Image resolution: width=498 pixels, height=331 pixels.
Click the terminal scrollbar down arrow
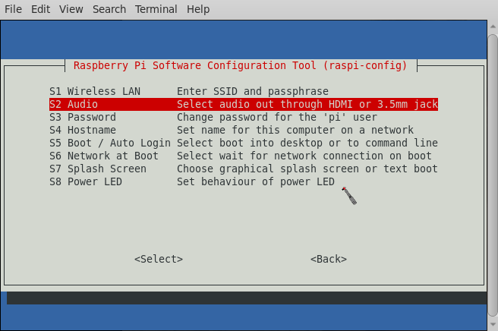[x=493, y=324]
